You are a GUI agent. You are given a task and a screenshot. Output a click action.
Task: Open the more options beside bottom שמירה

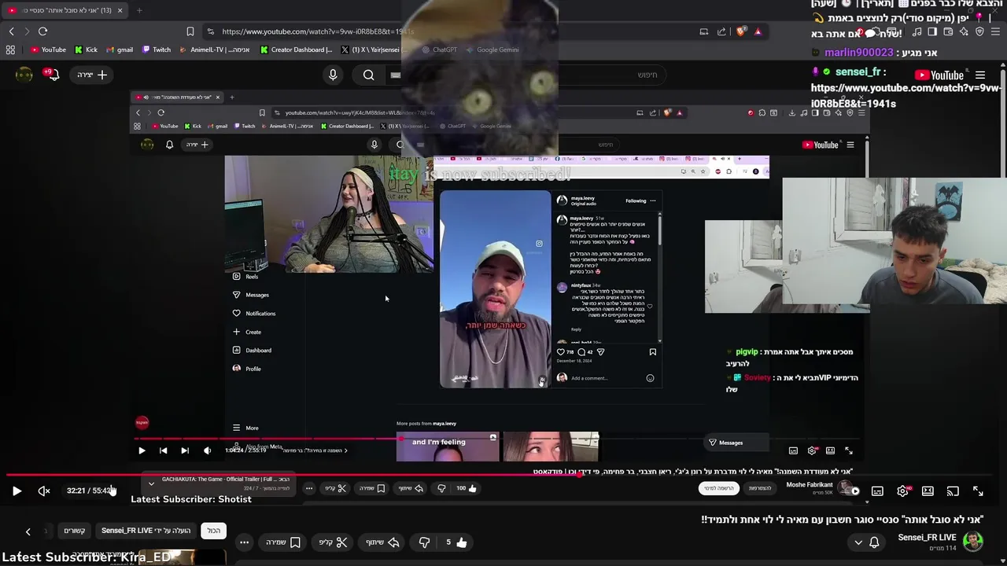click(x=244, y=542)
